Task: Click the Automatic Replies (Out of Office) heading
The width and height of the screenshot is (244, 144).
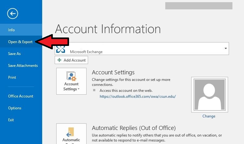Action: coord(134,128)
